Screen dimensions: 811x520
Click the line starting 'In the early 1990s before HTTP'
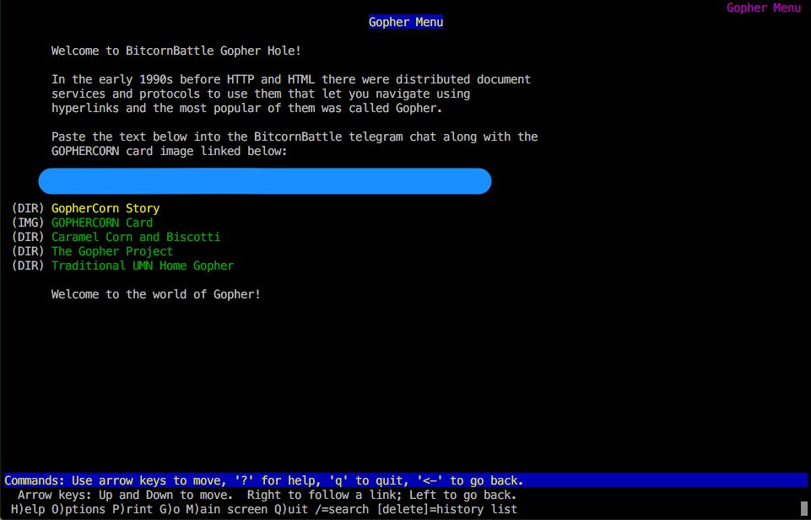tap(291, 80)
